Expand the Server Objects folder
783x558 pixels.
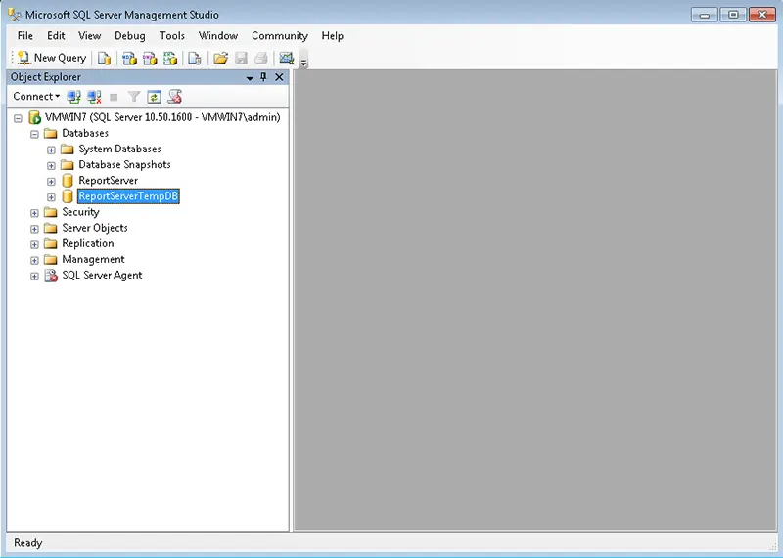click(34, 229)
